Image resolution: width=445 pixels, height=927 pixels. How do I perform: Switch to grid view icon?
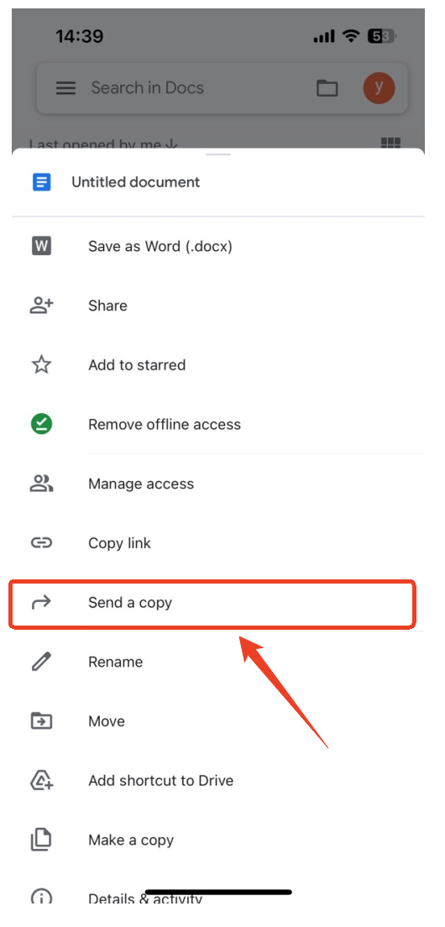click(390, 144)
